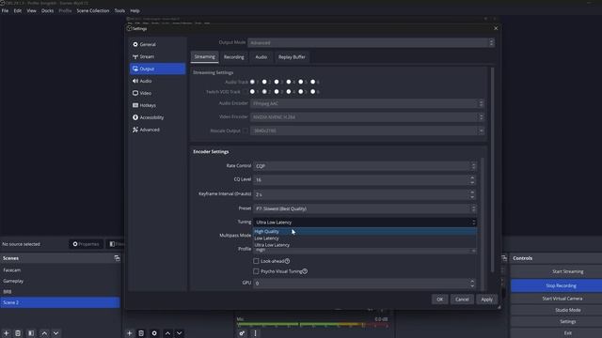Open the Video Encoder dropdown

[367, 117]
